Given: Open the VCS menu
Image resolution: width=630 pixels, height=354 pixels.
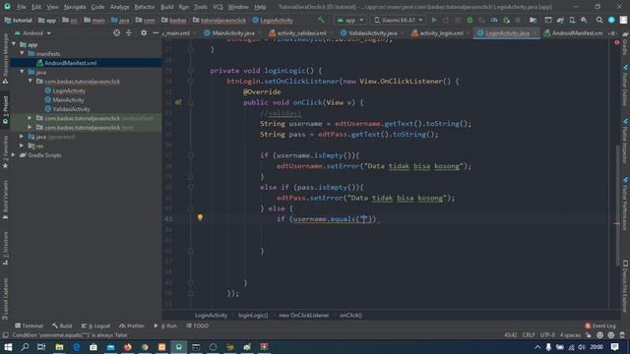Looking at the screenshot, I should (x=218, y=7).
